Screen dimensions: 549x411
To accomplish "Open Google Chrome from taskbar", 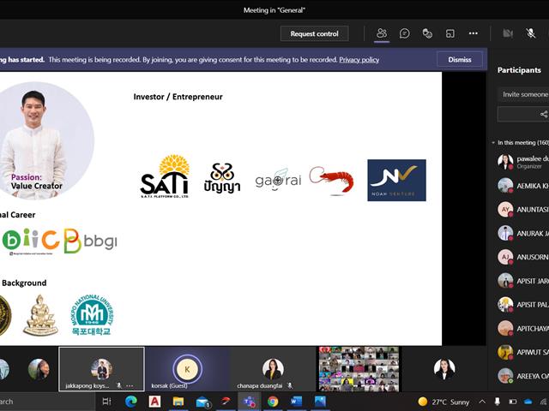I will [273, 402].
